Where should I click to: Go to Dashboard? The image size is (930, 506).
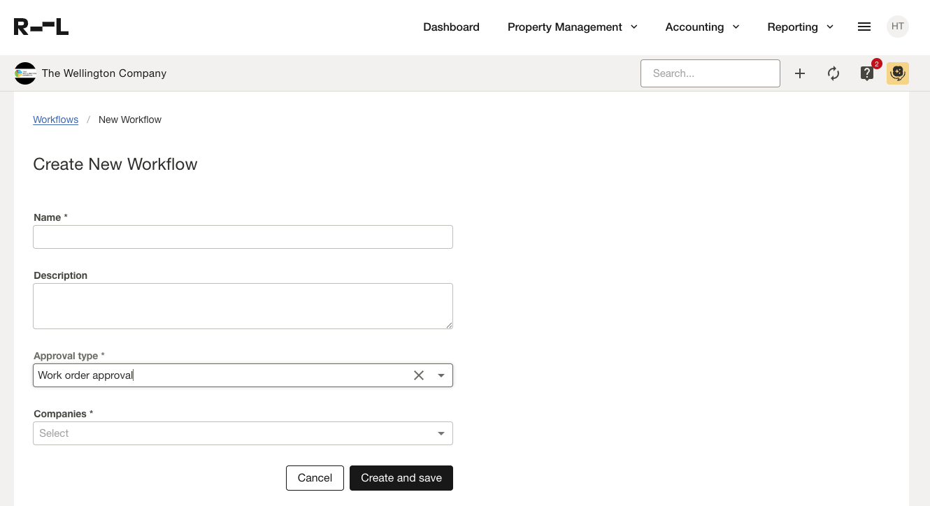coord(451,27)
